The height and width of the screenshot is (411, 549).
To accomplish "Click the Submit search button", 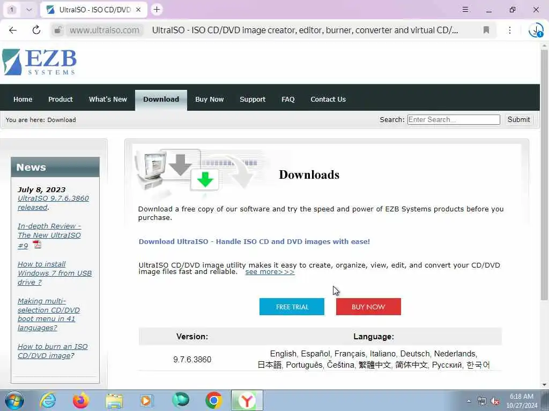I will coord(518,119).
